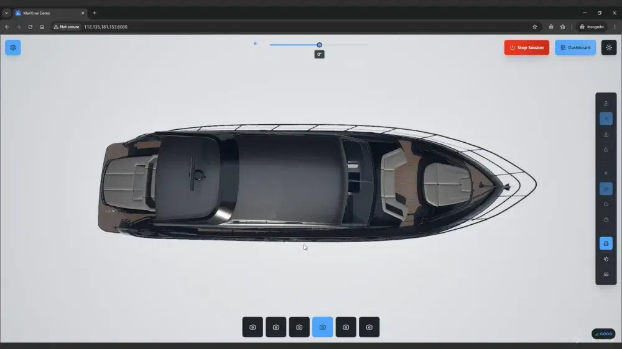The image size is (622, 349).
Task: Open the Dashboard
Action: point(575,48)
